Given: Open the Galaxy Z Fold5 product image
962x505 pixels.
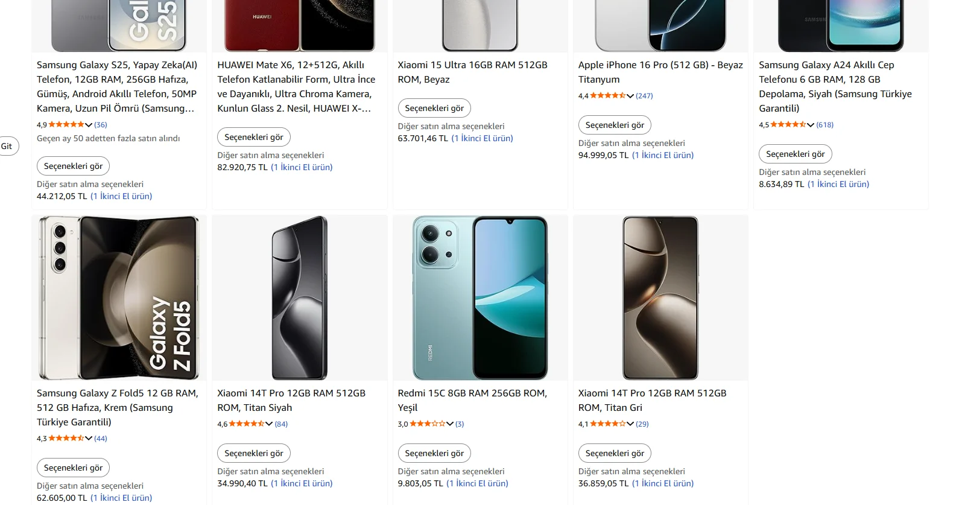Looking at the screenshot, I should pos(119,298).
